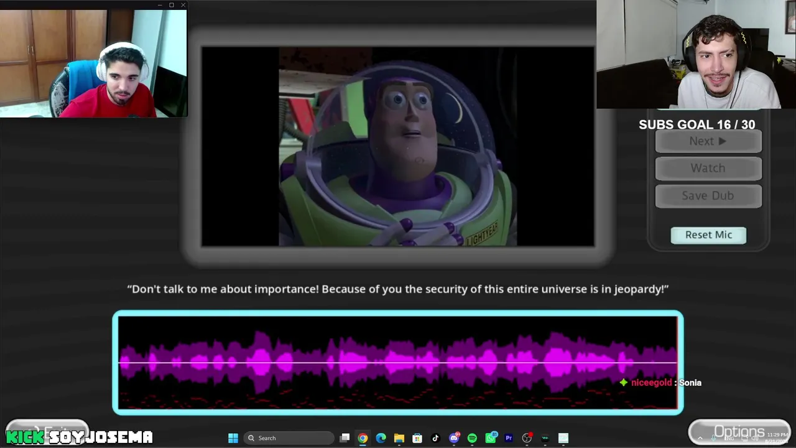Open network settings in system tray
The width and height of the screenshot is (796, 448).
746,438
